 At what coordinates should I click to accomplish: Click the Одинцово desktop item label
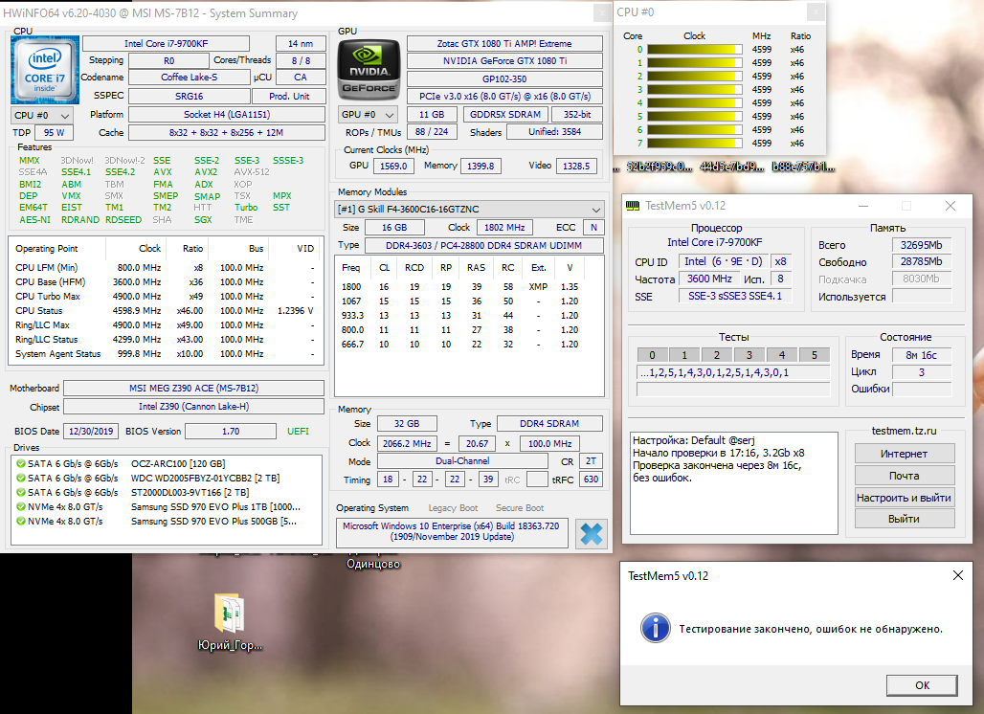[372, 564]
